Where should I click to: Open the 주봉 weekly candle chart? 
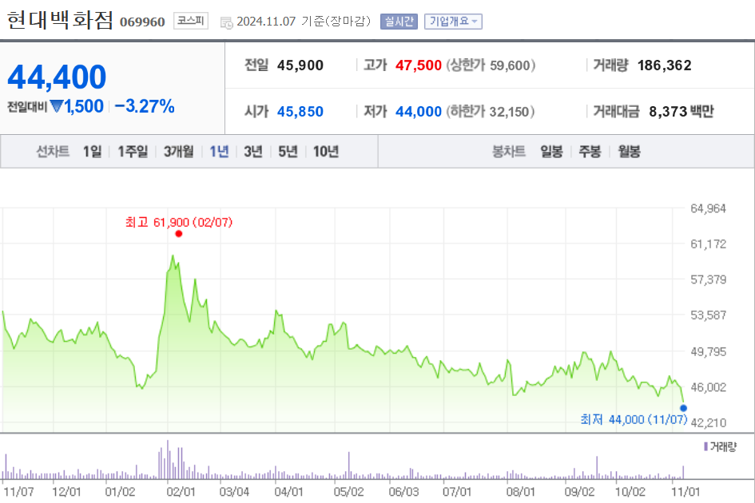590,152
